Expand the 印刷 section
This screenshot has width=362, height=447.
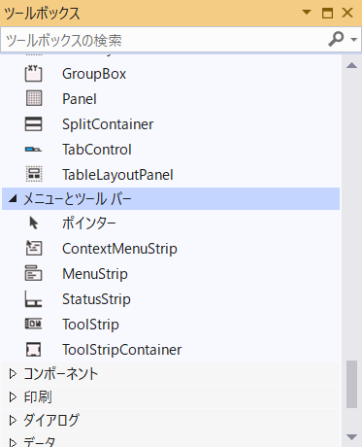pyautogui.click(x=13, y=396)
